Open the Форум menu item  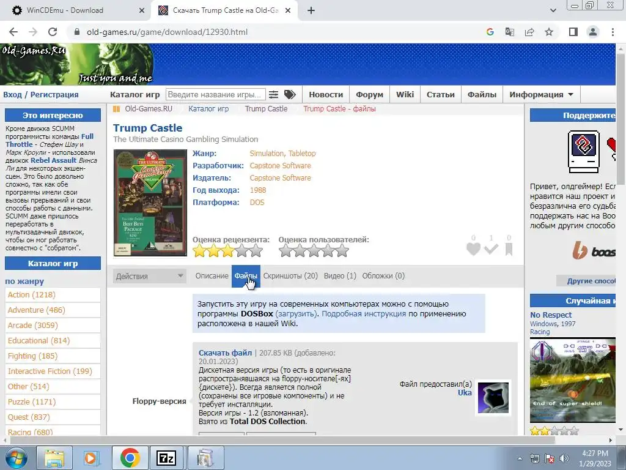pyautogui.click(x=370, y=95)
